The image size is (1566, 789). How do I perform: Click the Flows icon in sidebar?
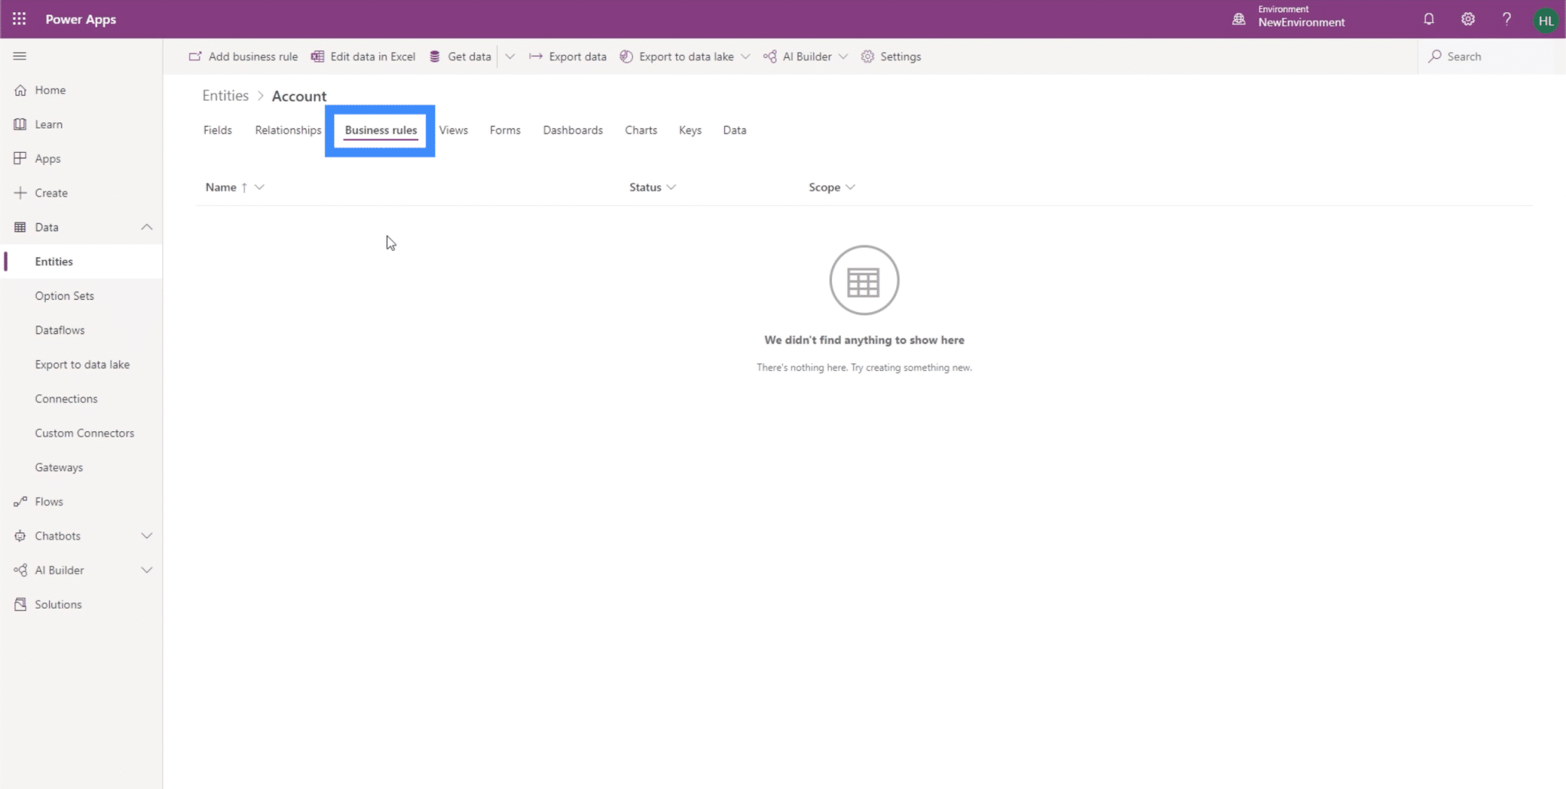[x=20, y=502]
